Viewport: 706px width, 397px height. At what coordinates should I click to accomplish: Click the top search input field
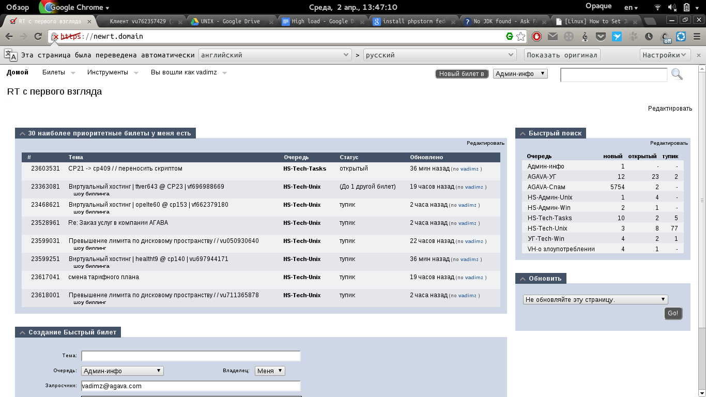coord(614,75)
